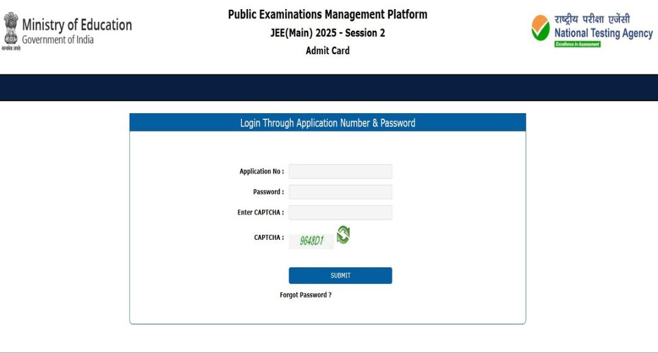658x353 pixels.
Task: Click the Enter CAPTCHA : label
Action: click(260, 212)
